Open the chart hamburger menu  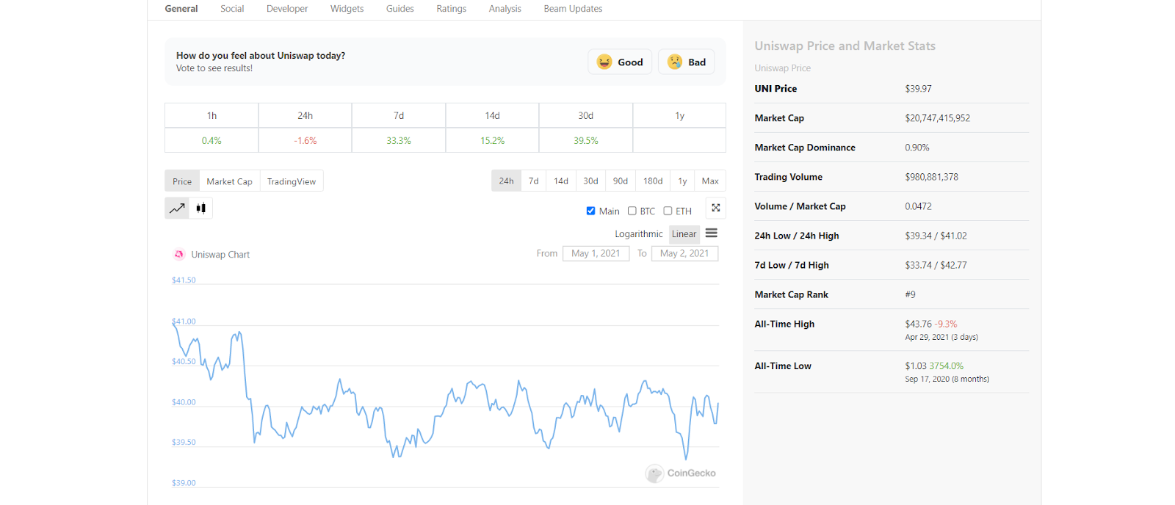[x=711, y=233]
